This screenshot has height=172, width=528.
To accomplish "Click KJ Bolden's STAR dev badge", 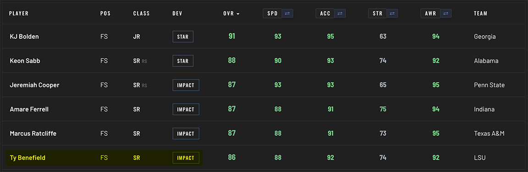I will [x=183, y=37].
